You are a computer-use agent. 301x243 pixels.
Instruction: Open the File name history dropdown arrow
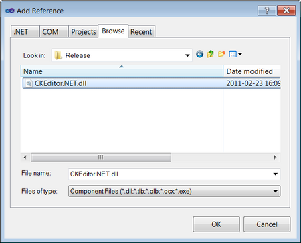[276, 174]
